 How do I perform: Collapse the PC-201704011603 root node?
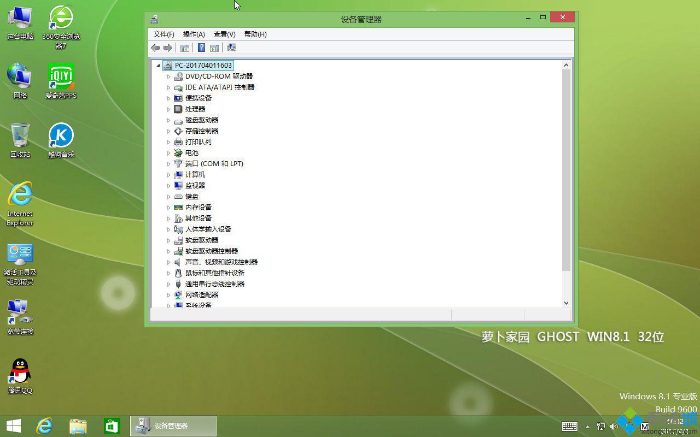click(158, 66)
